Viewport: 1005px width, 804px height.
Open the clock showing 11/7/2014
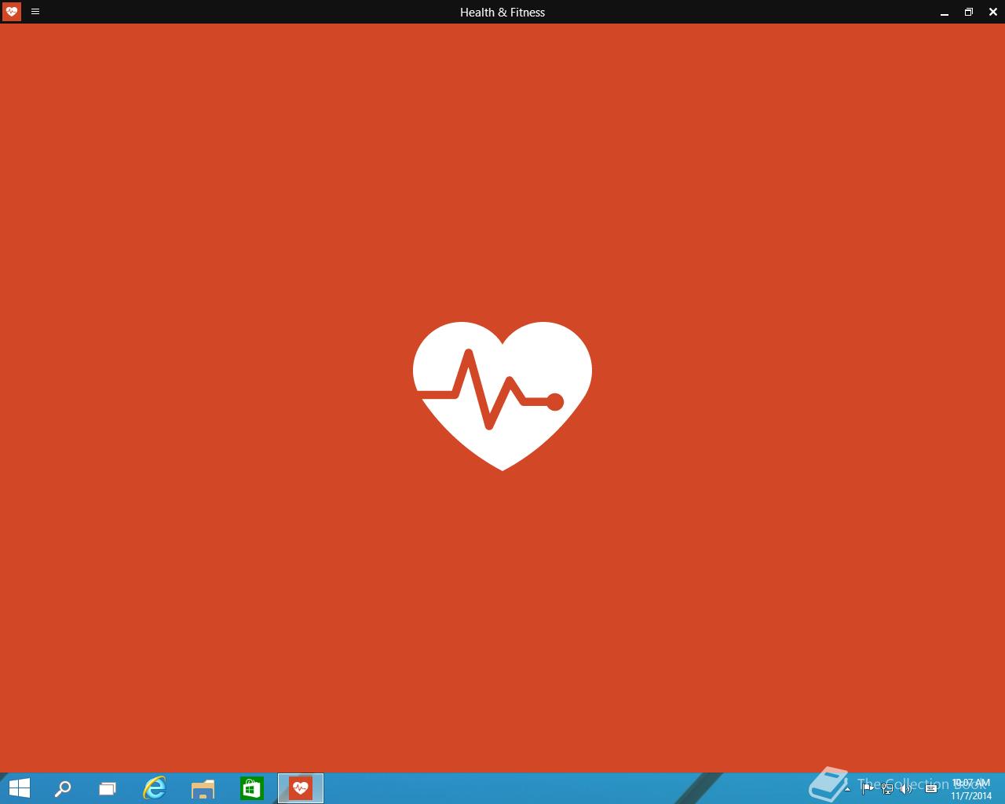click(971, 789)
